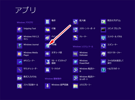Open the ペイント paint palette icon

(48, 38)
